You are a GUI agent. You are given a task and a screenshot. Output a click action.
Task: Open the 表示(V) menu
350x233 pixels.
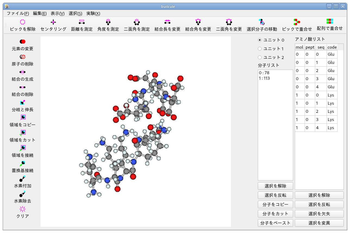pos(58,13)
